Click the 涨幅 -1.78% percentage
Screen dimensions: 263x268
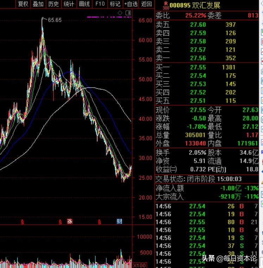coord(196,127)
